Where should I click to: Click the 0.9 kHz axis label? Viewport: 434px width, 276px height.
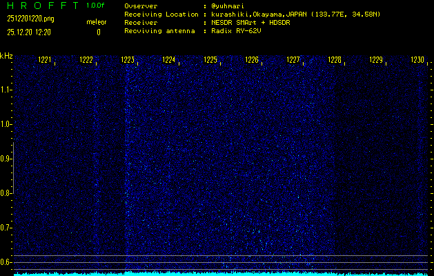pyautogui.click(x=5, y=159)
